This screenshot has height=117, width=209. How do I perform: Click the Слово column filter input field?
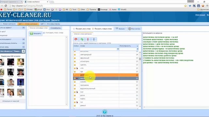(98, 49)
